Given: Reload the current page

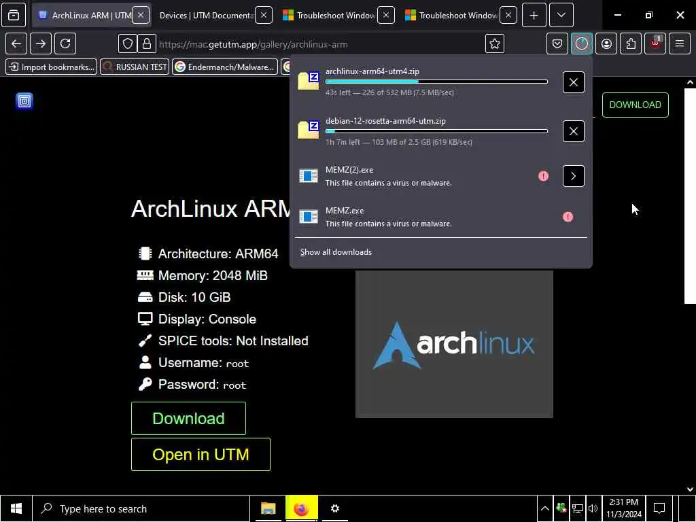Looking at the screenshot, I should [x=65, y=43].
